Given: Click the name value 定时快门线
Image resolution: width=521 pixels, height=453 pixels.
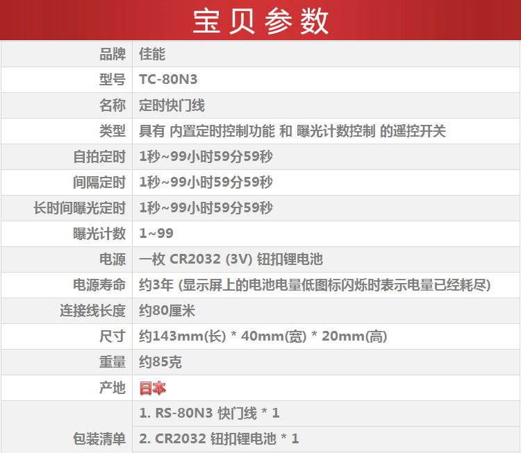Looking at the screenshot, I should 172,105.
